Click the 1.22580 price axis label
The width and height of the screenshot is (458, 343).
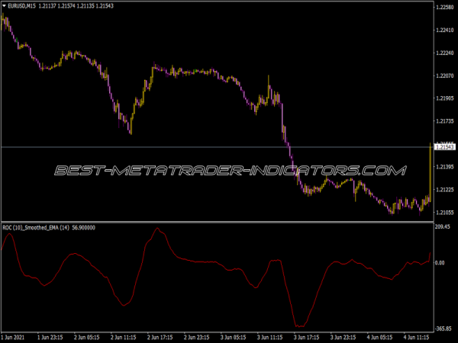point(444,7)
